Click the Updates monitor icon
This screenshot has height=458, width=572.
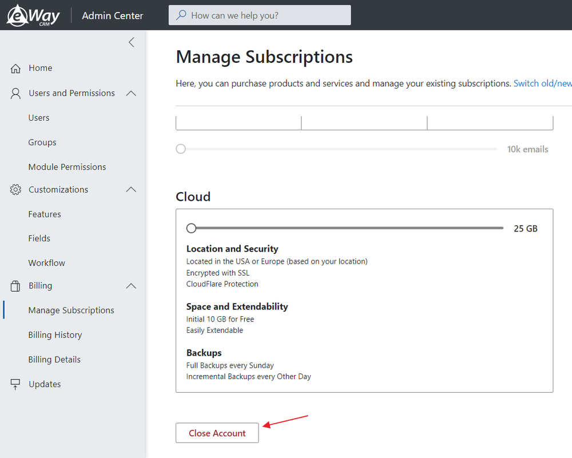[x=15, y=384]
